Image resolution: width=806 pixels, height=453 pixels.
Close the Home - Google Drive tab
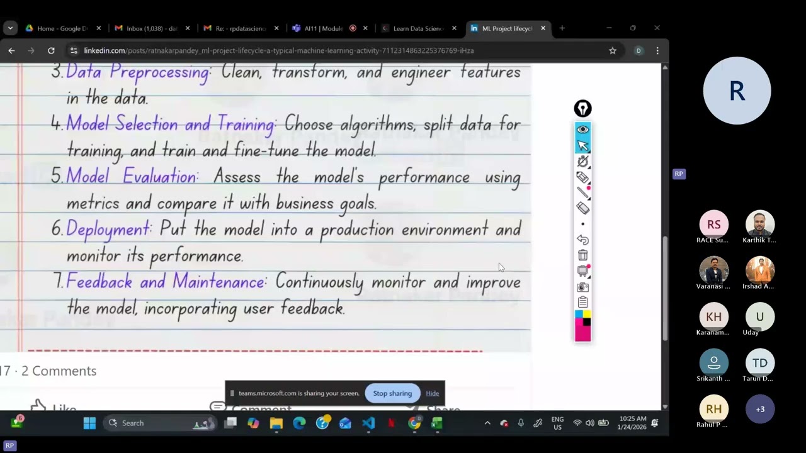pos(98,28)
